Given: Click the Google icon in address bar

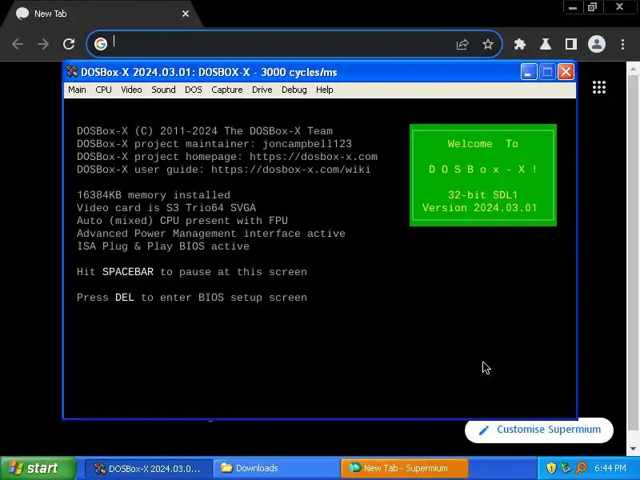Looking at the screenshot, I should pos(101,44).
